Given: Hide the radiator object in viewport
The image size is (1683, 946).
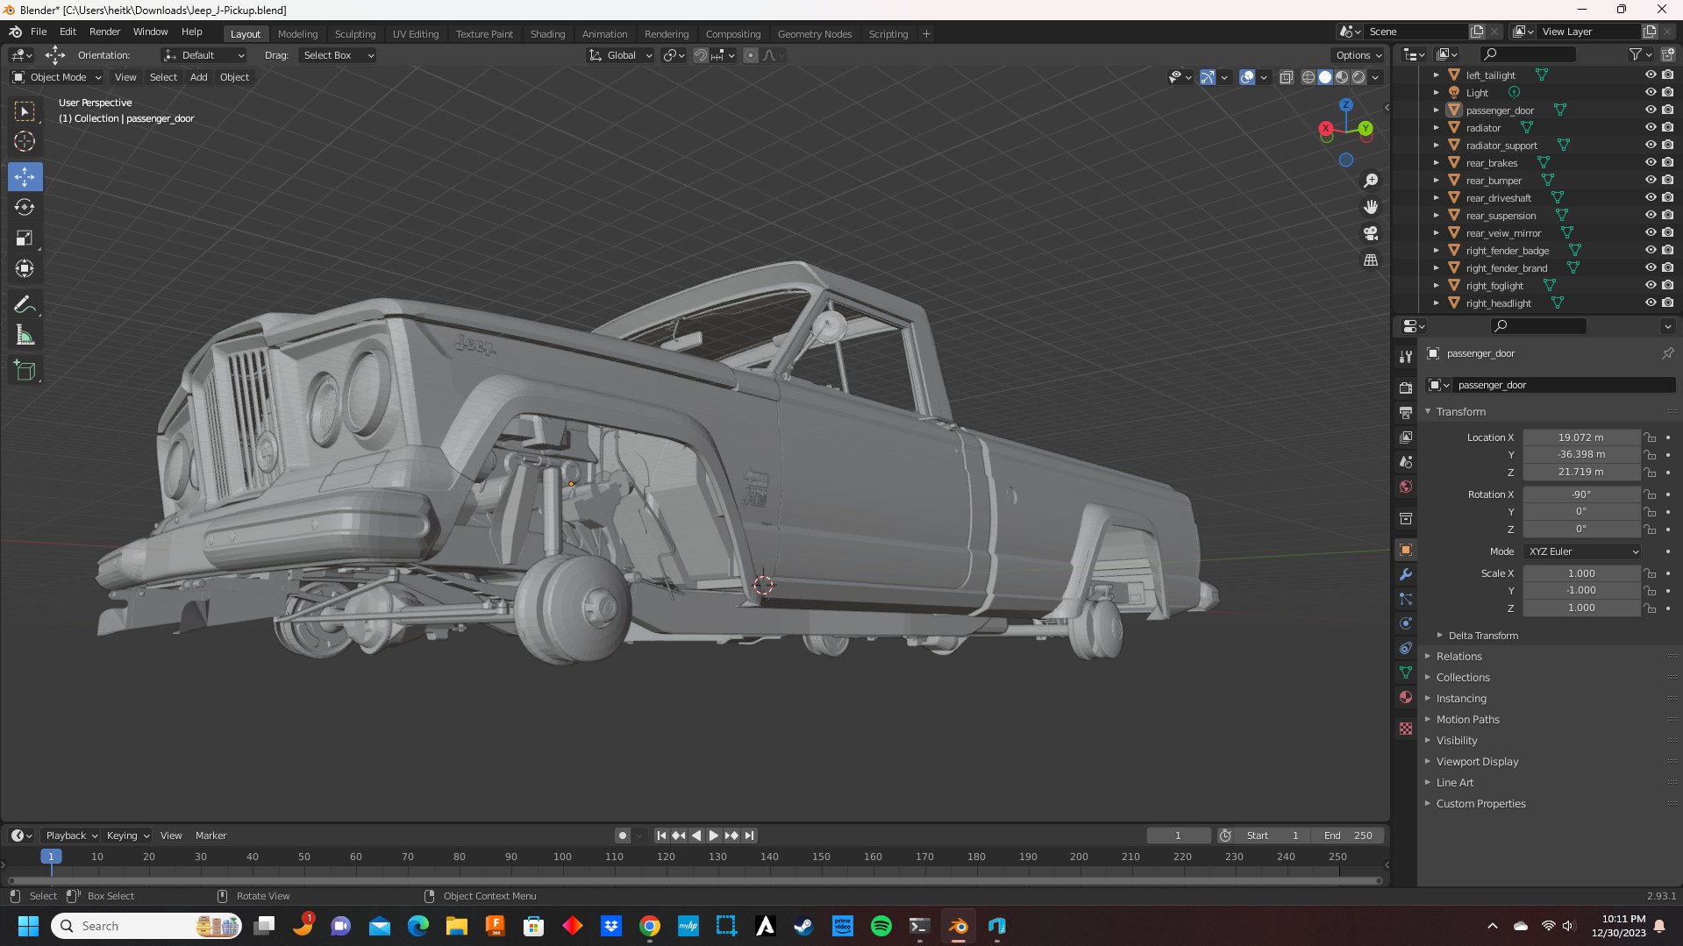Looking at the screenshot, I should coord(1650,128).
